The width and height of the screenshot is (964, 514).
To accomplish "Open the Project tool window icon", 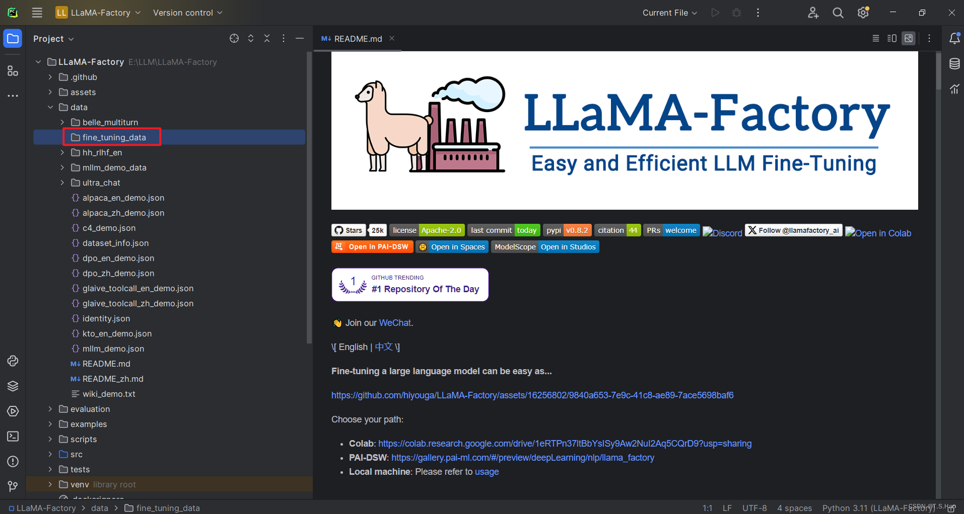I will point(13,39).
